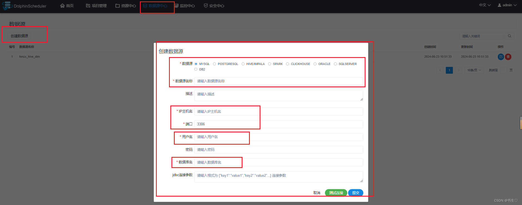The height and width of the screenshot is (205, 522).
Task: Select the HIVE/IMPALA radio button
Action: click(x=243, y=64)
